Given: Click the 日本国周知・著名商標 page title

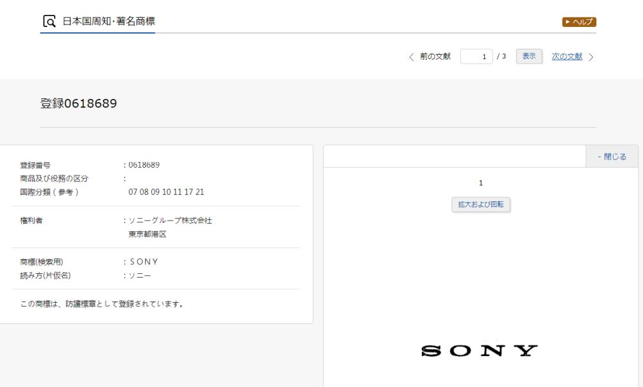Looking at the screenshot, I should click(108, 22).
